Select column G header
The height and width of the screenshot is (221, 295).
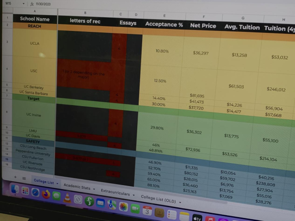[243, 18]
